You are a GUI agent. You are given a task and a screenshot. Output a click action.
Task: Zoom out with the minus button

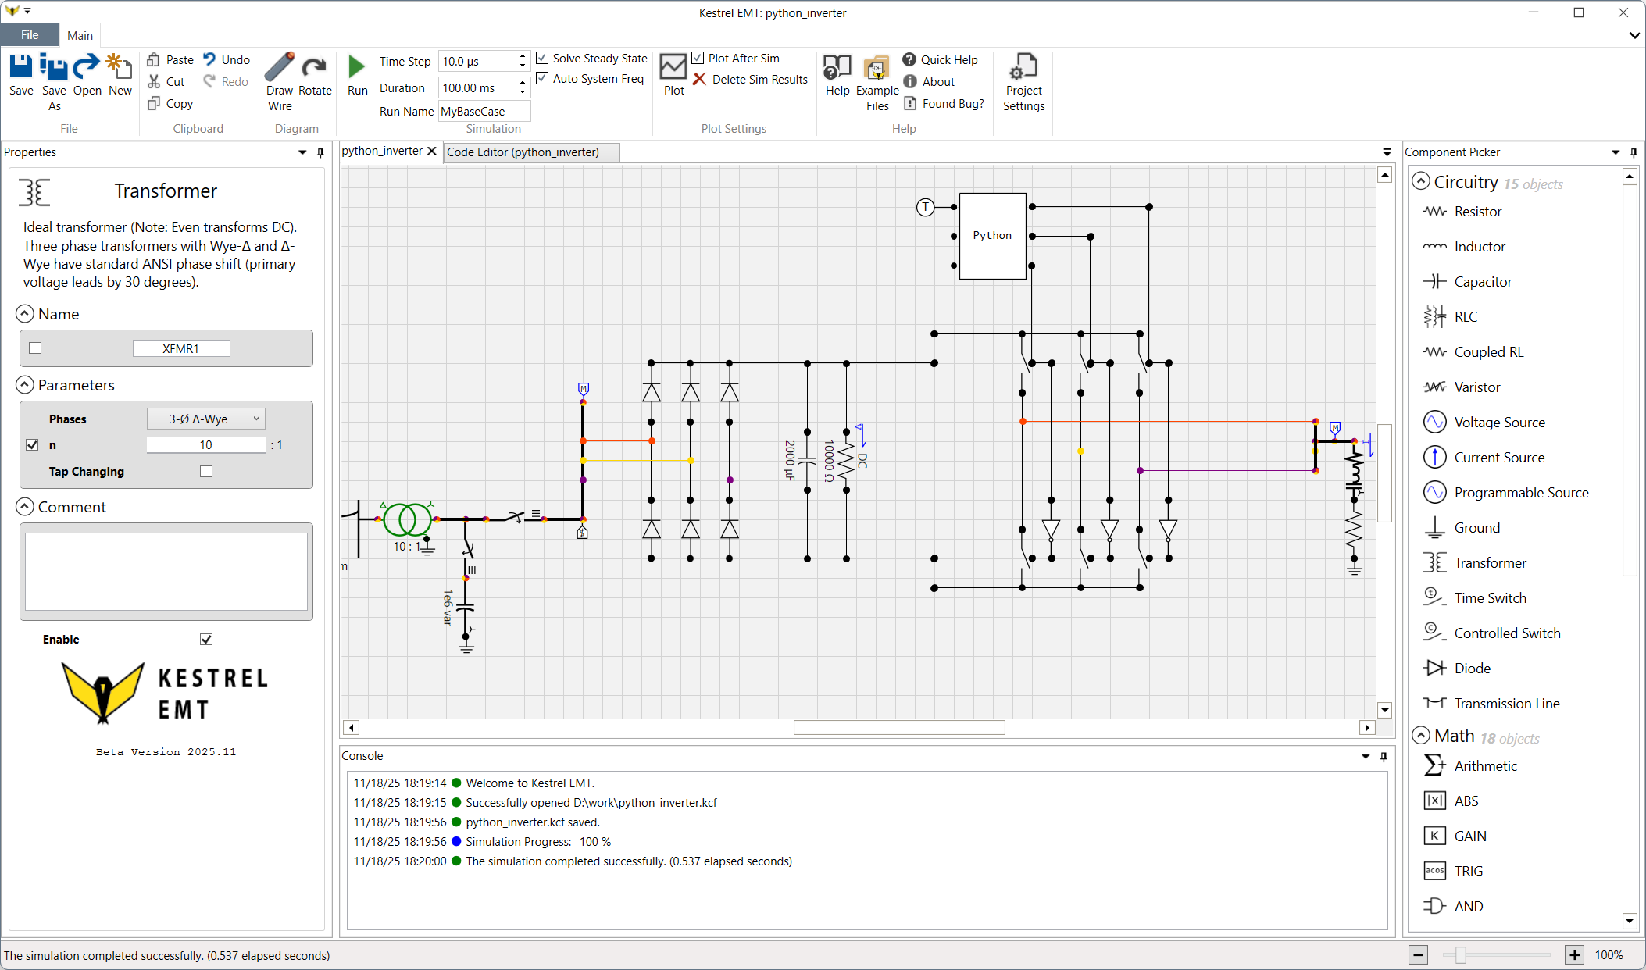[x=1418, y=954]
